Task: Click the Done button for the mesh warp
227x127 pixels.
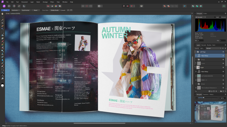Action: (x=5, y=10)
